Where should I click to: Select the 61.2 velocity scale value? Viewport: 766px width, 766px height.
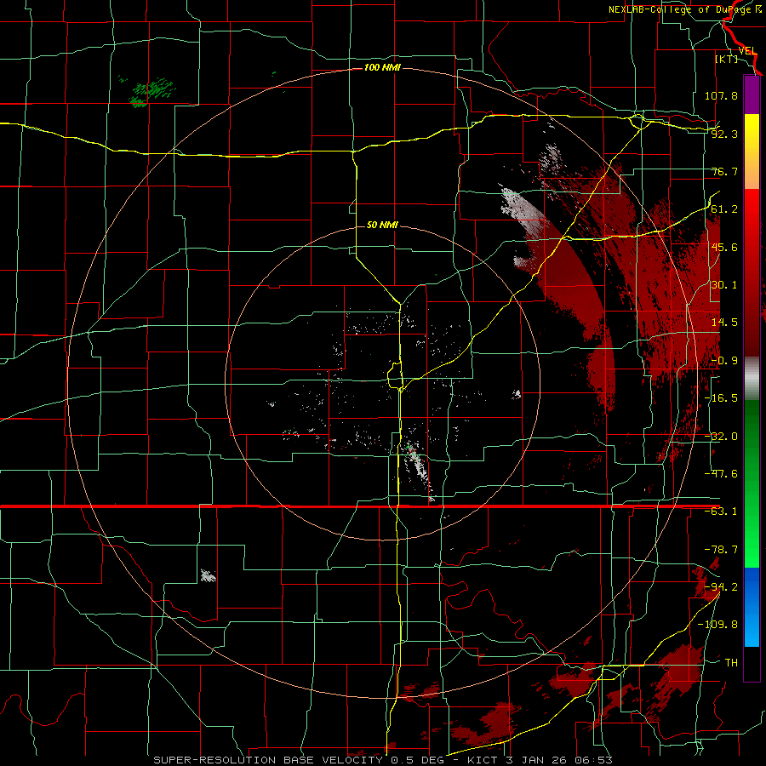pyautogui.click(x=724, y=209)
